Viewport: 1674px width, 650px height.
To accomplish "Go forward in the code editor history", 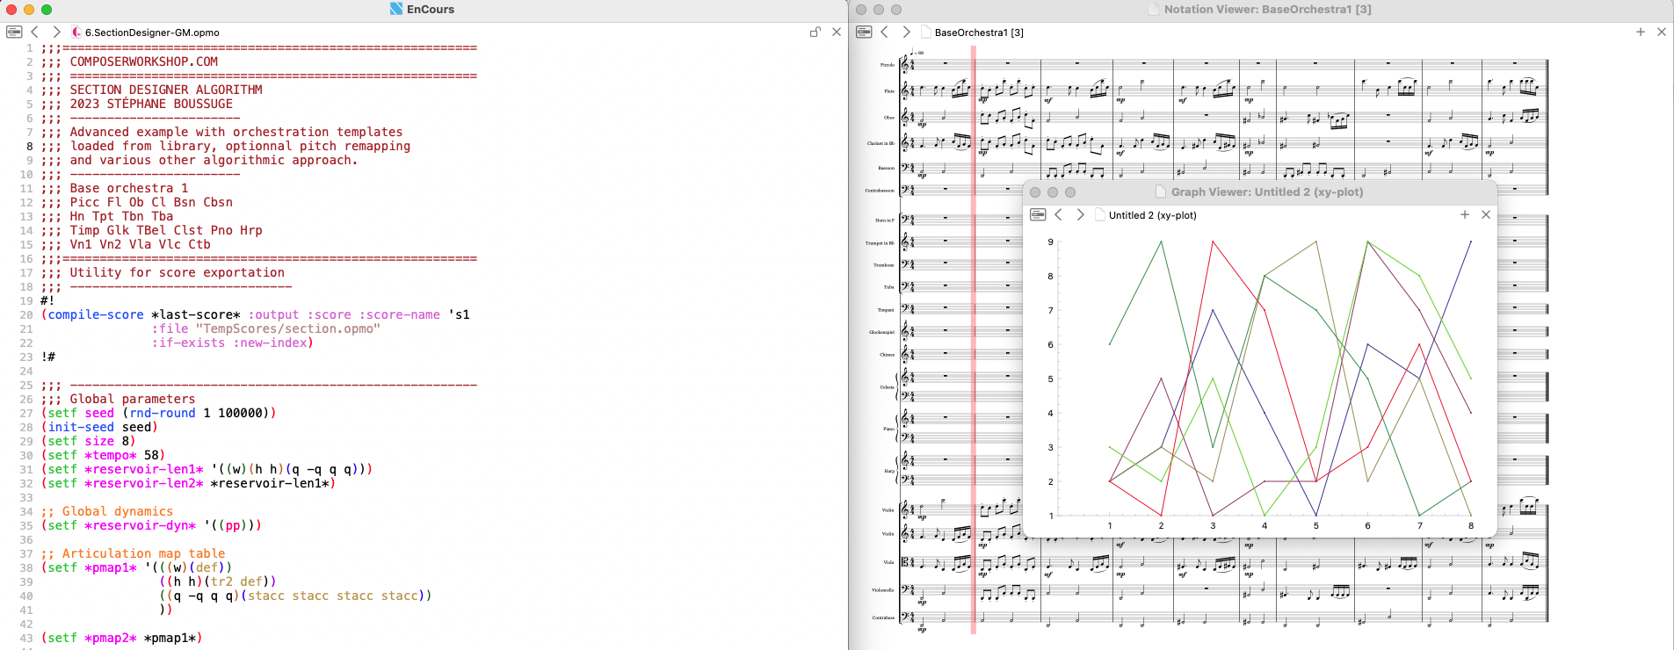I will coord(56,32).
